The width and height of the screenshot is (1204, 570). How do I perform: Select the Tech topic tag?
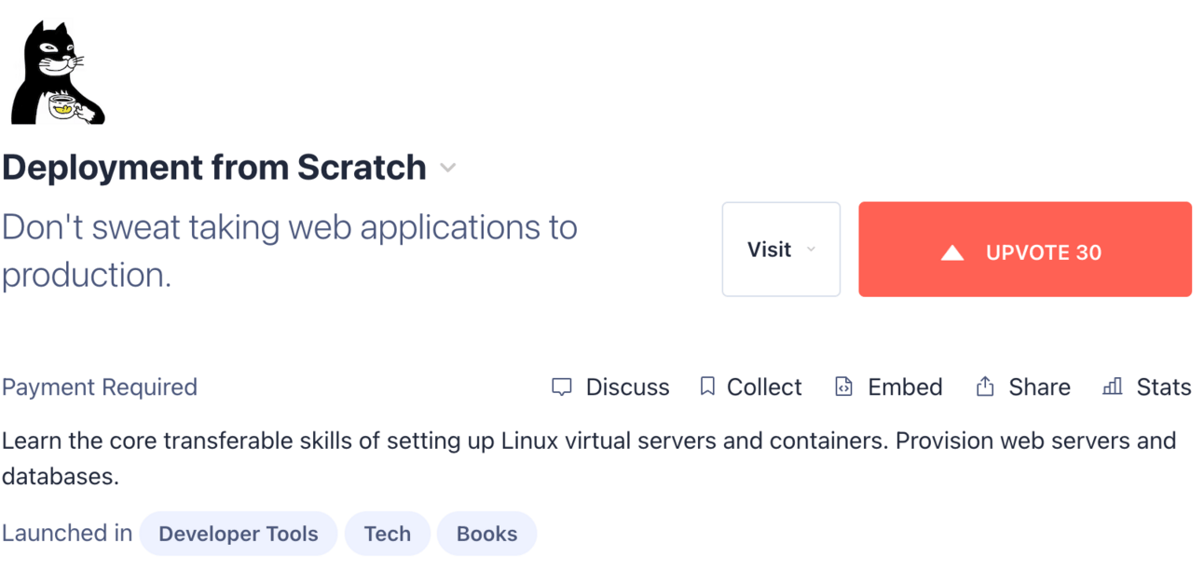pyautogui.click(x=388, y=534)
